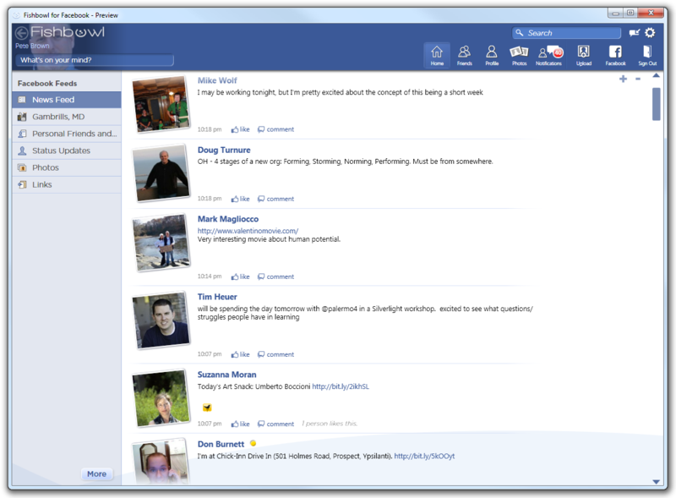Select the Gambrills, MD feed
This screenshot has width=676, height=498.
click(67, 117)
